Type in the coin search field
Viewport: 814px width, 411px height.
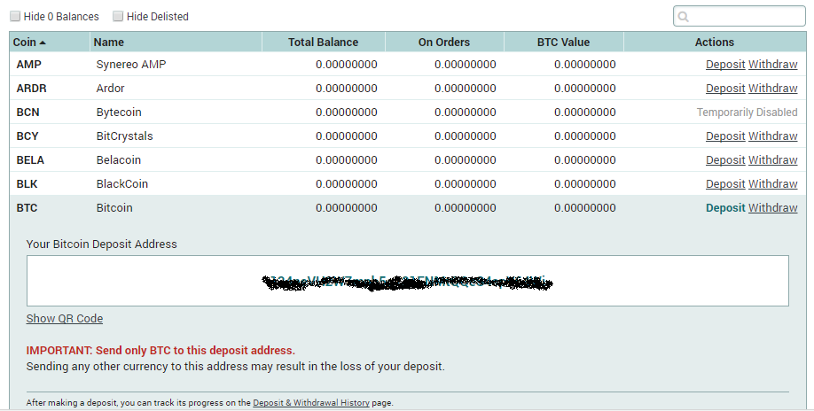tap(745, 17)
